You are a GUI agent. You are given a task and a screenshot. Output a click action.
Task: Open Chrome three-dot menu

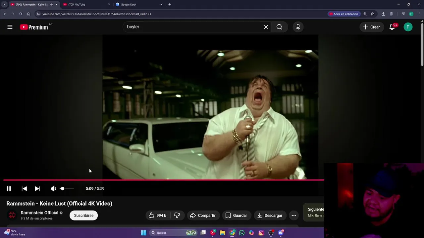click(x=419, y=14)
